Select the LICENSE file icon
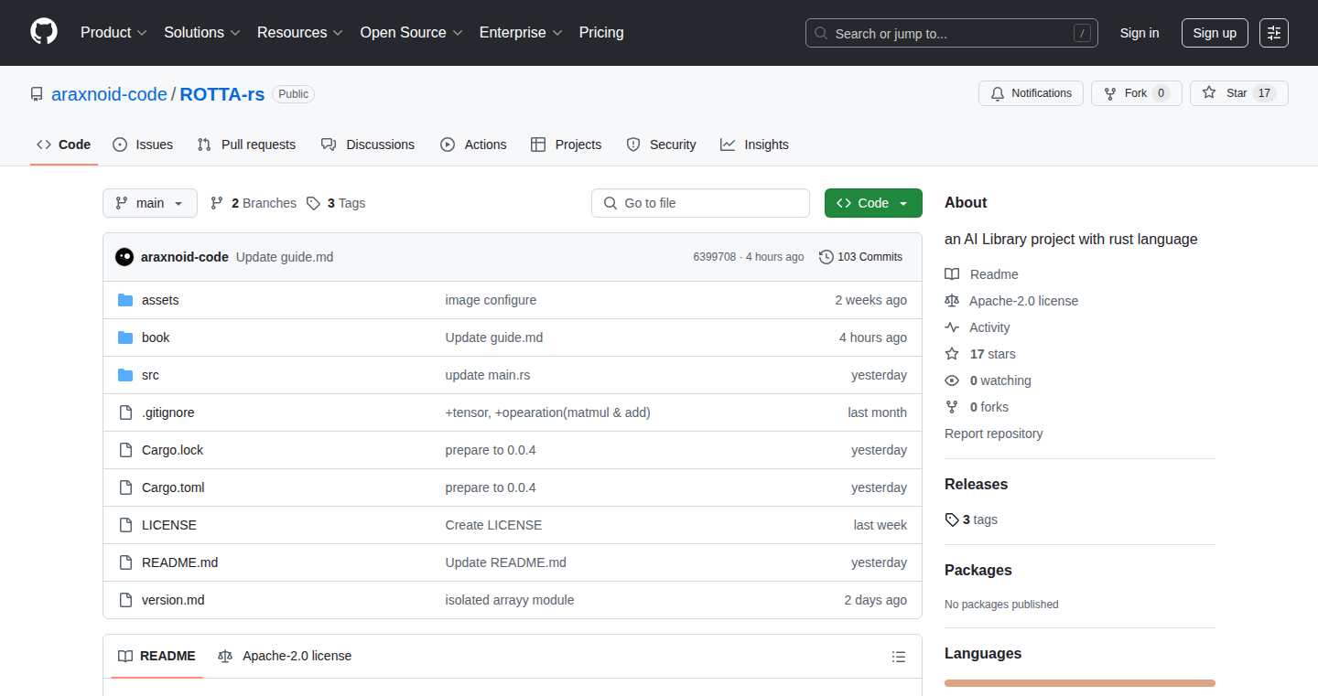The image size is (1318, 696). click(125, 525)
